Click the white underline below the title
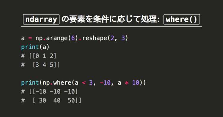The width and height of the screenshot is (223, 117). click(111, 26)
